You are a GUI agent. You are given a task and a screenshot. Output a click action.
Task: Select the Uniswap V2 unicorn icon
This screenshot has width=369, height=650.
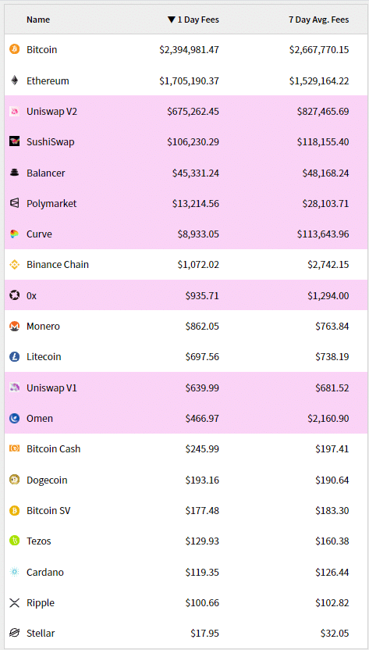click(x=15, y=111)
